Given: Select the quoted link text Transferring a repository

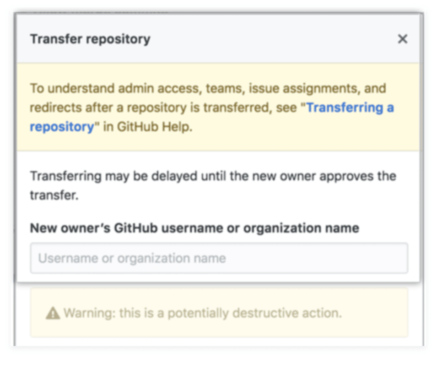Looking at the screenshot, I should click(350, 108).
